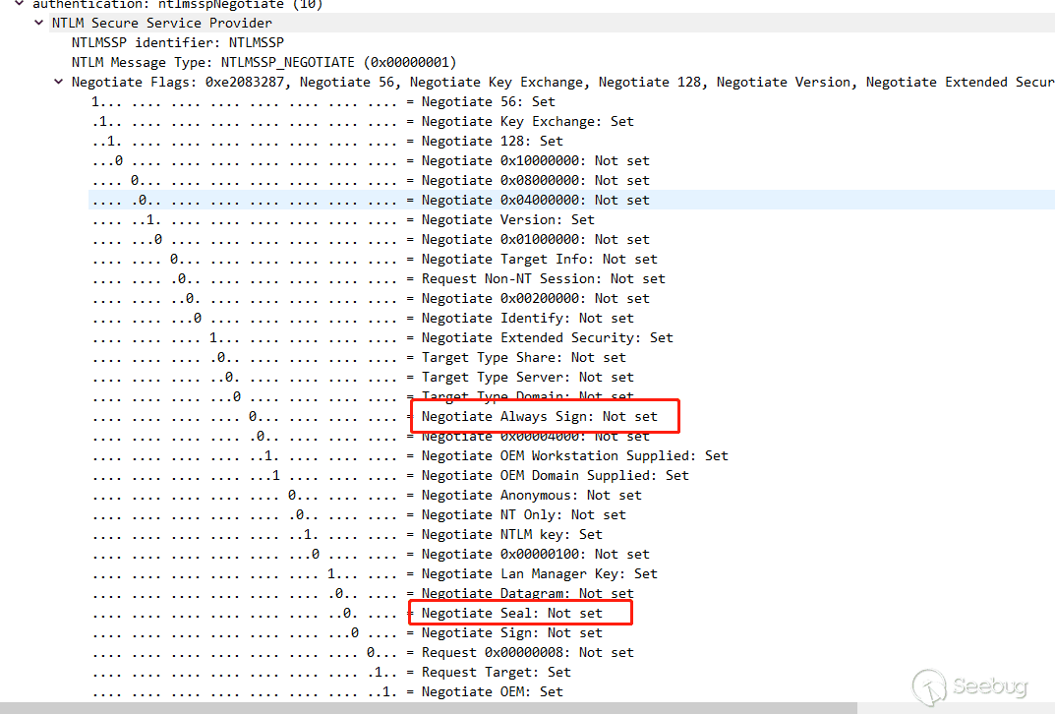
Task: Select Negotiate Sign: Not set row
Action: (x=347, y=632)
